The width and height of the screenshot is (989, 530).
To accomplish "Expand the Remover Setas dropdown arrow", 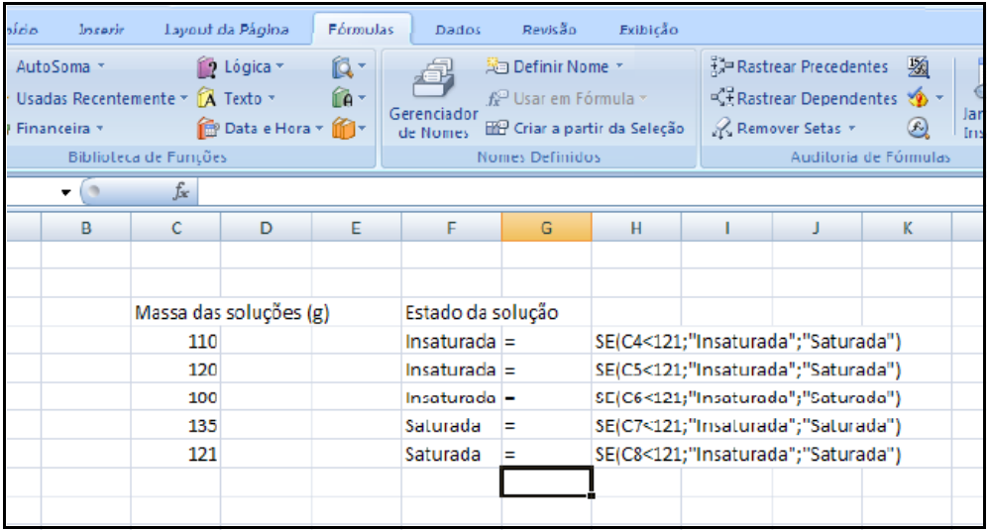I will 850,129.
